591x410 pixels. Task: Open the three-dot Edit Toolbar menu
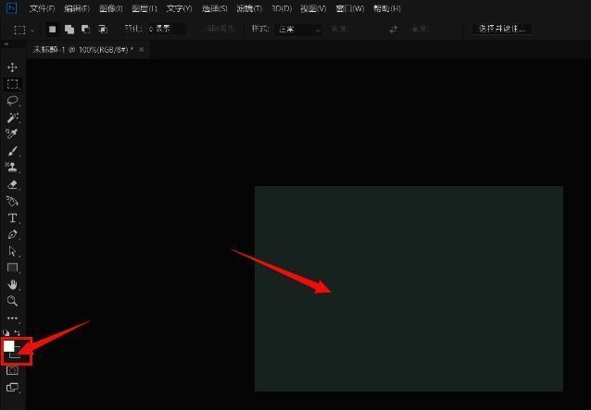tap(12, 318)
